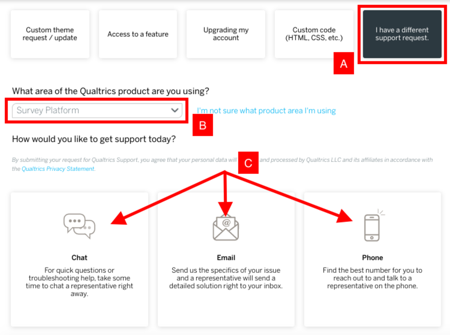This screenshot has height=335, width=450.
Task: Select 'I have a different support request'
Action: coord(402,34)
